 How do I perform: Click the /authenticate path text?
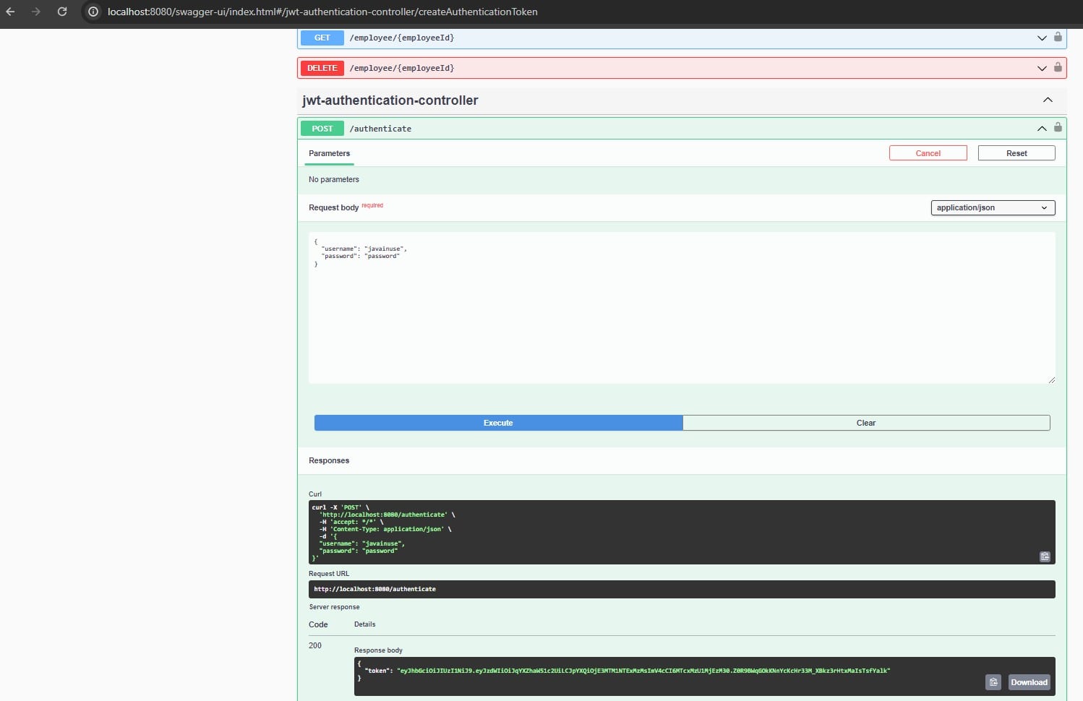tap(380, 129)
